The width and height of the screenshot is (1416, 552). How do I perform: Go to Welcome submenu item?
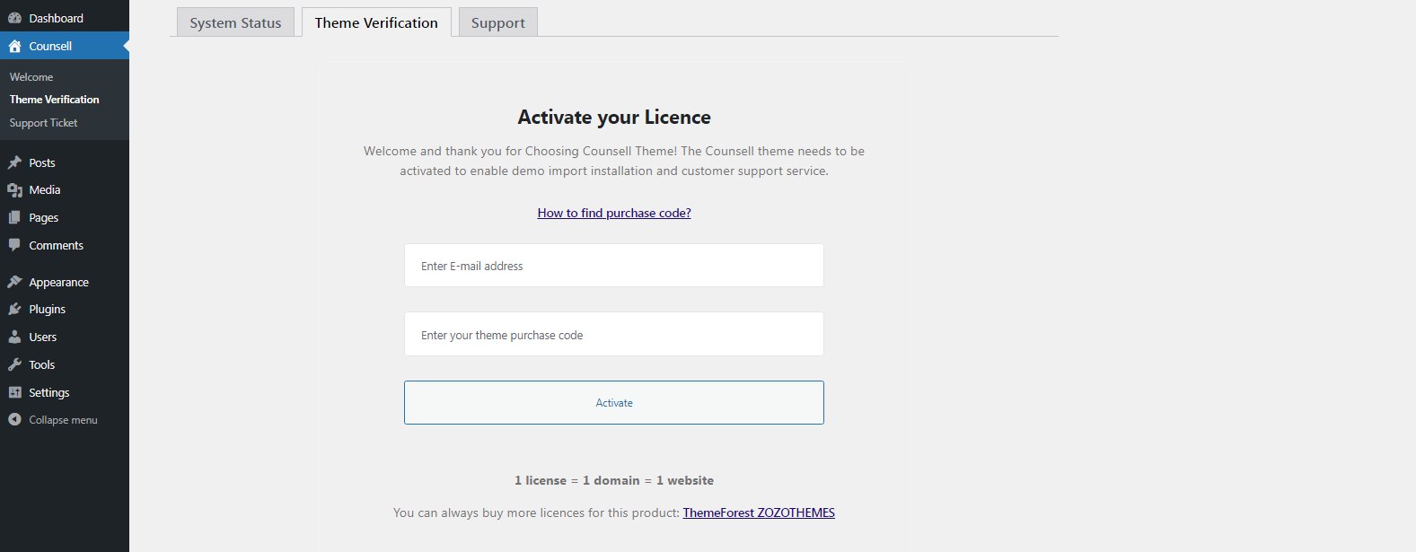31,77
